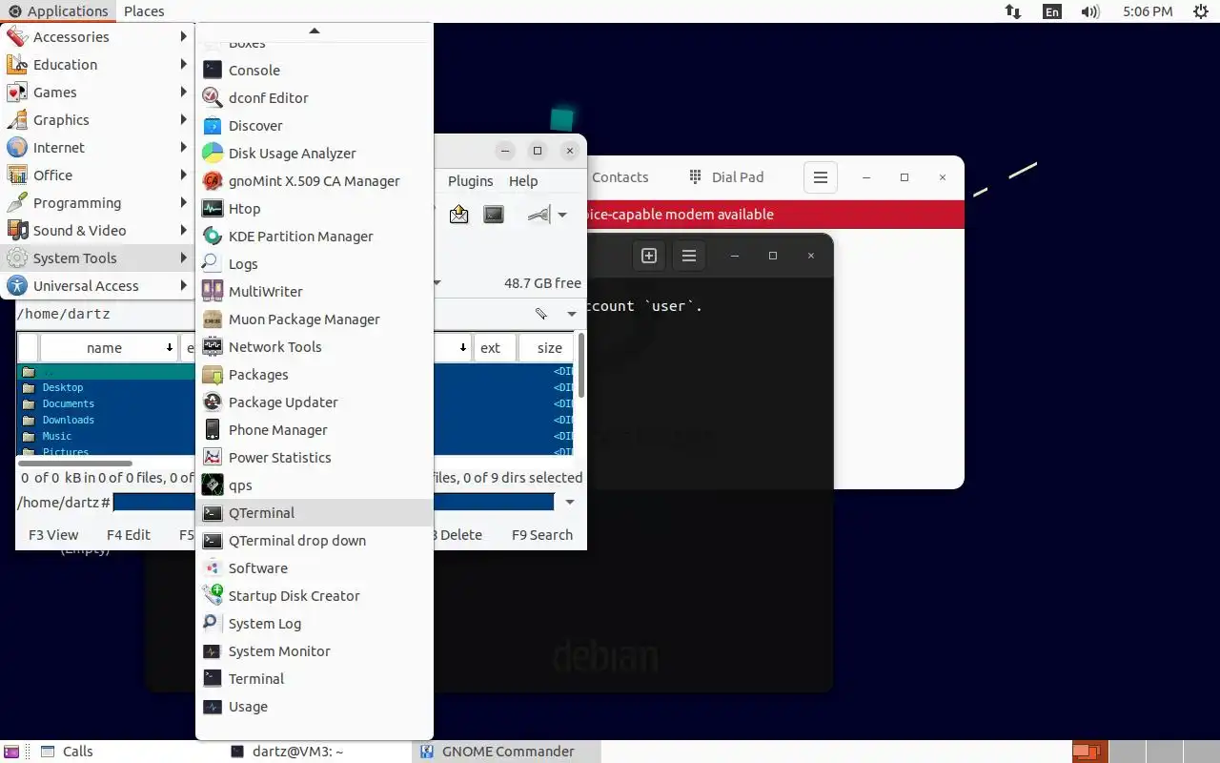Open Help menu in GNOME Commander
Image resolution: width=1220 pixels, height=763 pixels.
pyautogui.click(x=523, y=180)
